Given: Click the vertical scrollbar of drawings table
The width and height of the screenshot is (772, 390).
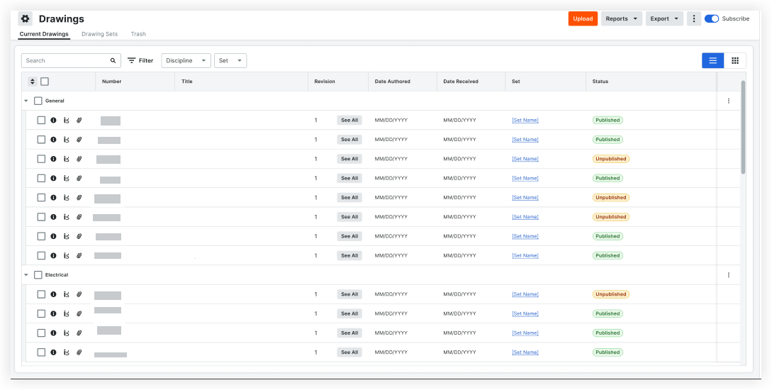Looking at the screenshot, I should pyautogui.click(x=743, y=127).
